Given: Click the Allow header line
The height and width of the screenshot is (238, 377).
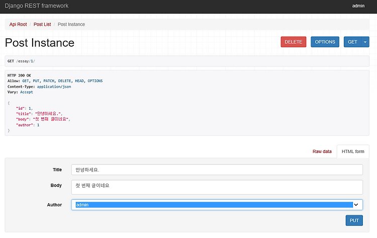Looking at the screenshot, I should click(55, 81).
